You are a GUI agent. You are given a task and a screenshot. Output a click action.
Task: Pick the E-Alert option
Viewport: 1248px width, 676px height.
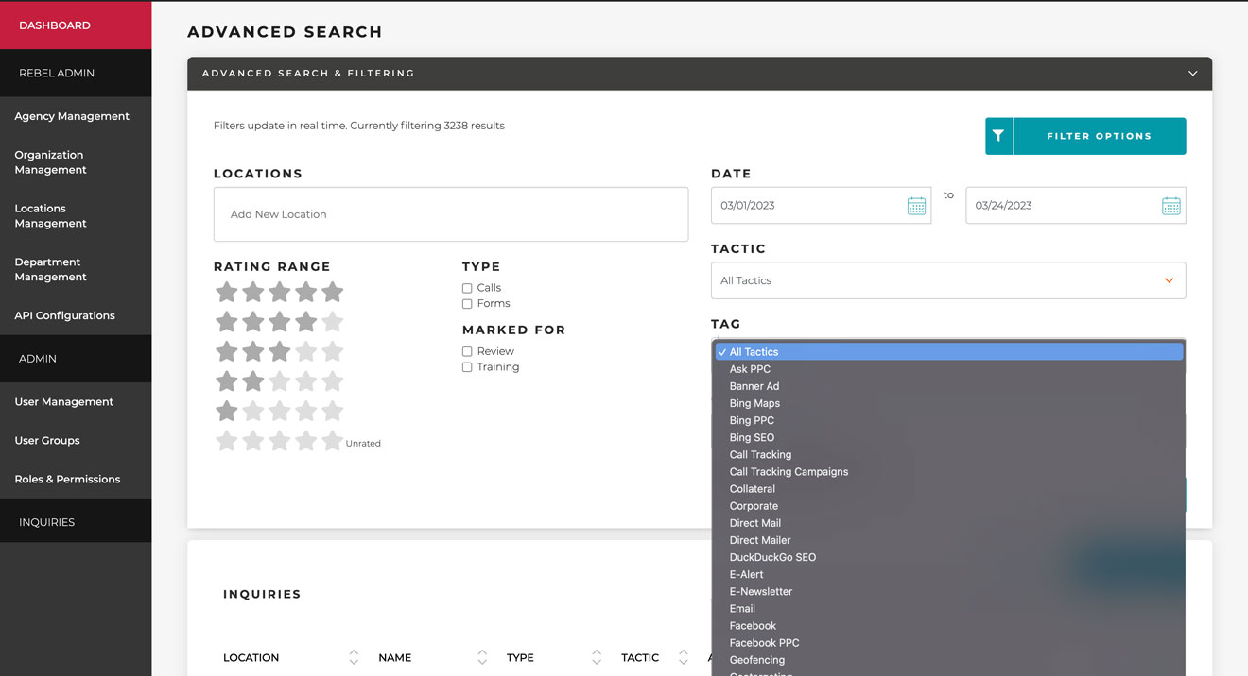949,574
